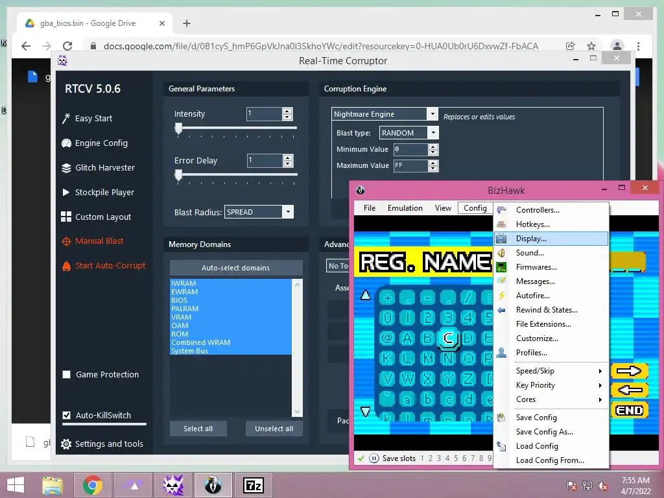
Task: Click Select all domains button
Action: [198, 429]
